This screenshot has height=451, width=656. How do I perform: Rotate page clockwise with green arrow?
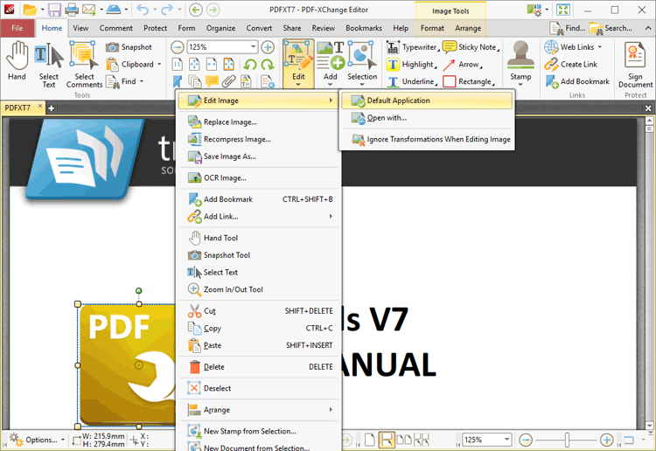pyautogui.click(x=268, y=65)
